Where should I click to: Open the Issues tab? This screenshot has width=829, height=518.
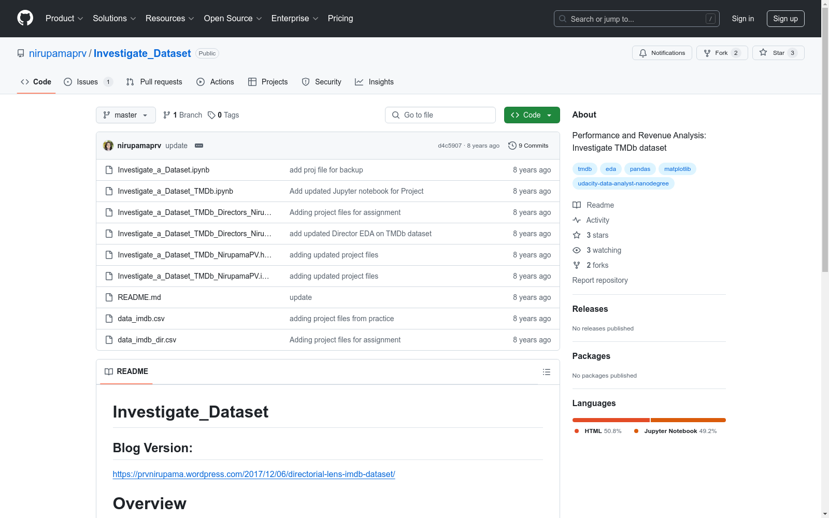pyautogui.click(x=88, y=82)
